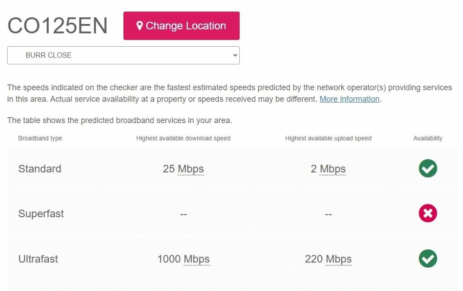
Task: Click Mbps abbreviation beside 1000 download speed
Action: click(x=197, y=259)
